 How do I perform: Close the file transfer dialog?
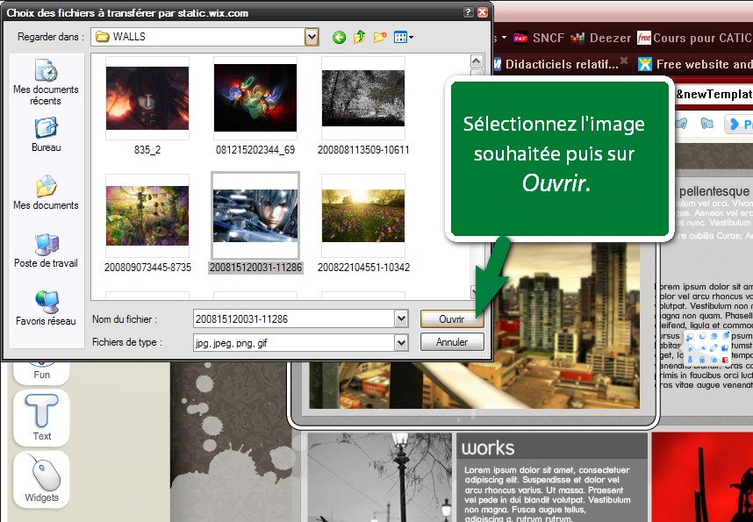(482, 12)
